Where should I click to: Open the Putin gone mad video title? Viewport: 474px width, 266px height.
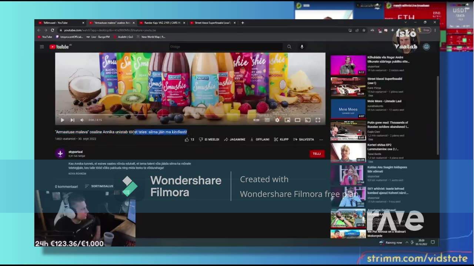pyautogui.click(x=388, y=125)
